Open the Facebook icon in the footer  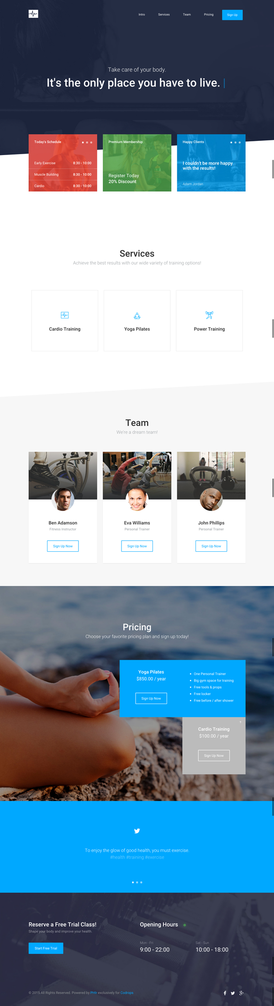(225, 993)
